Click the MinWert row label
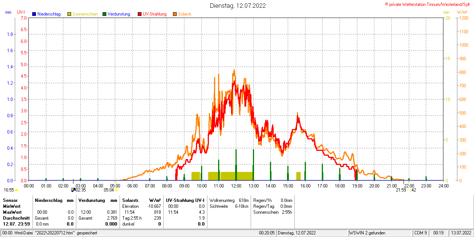 pos(12,206)
